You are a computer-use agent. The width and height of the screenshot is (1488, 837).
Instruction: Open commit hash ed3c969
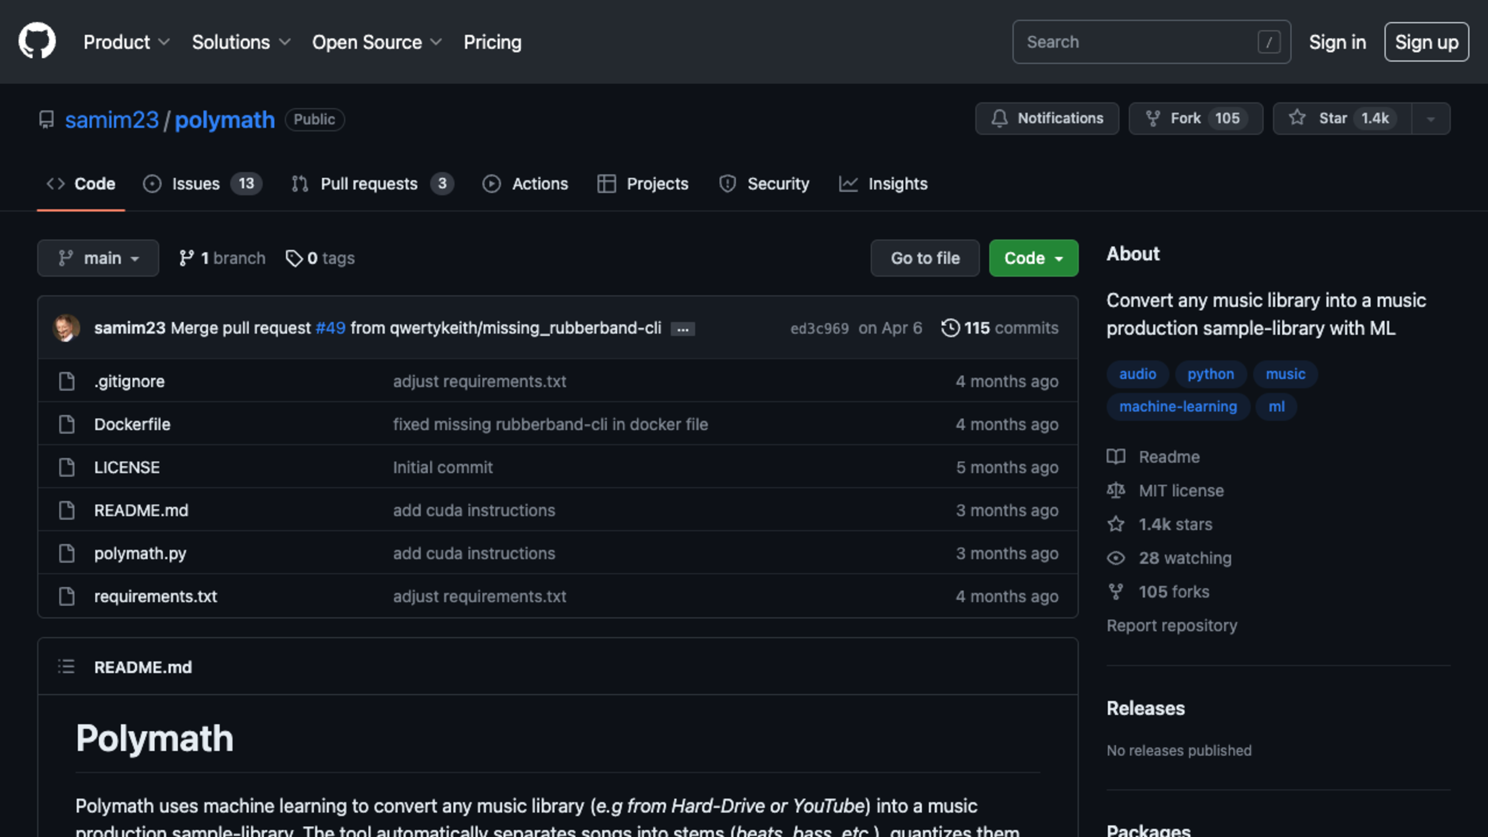click(x=819, y=329)
